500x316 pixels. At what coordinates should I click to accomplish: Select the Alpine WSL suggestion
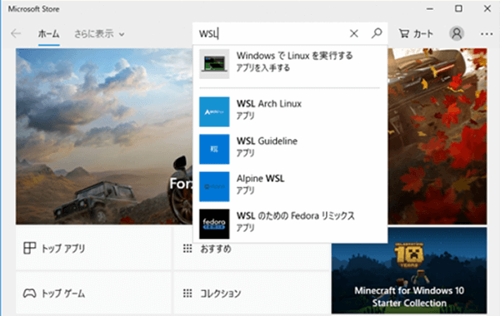(290, 186)
